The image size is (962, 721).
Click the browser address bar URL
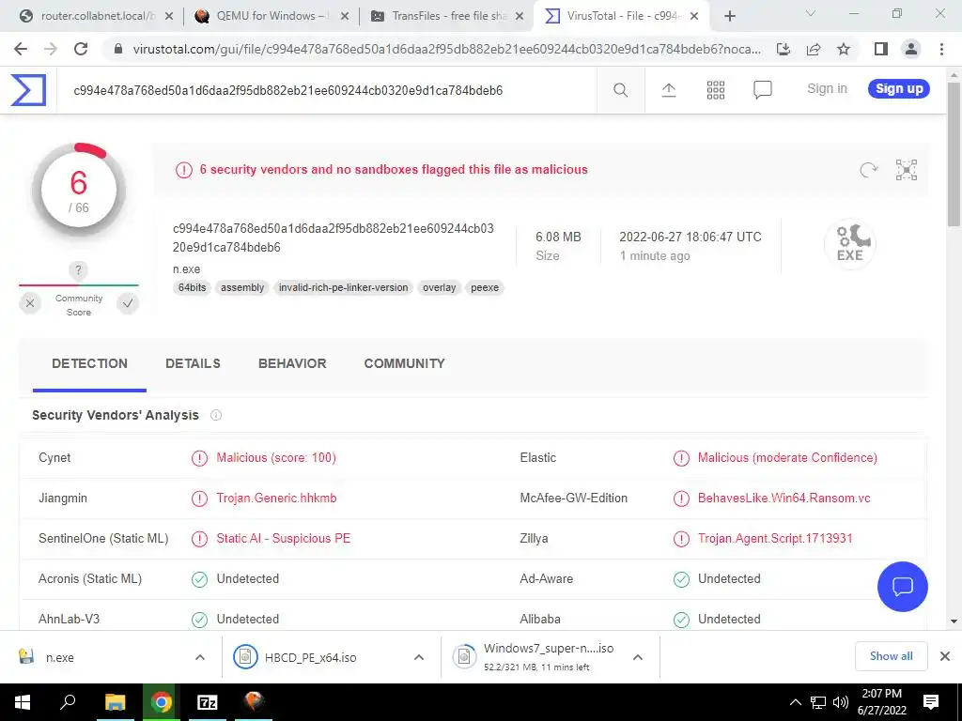click(446, 49)
